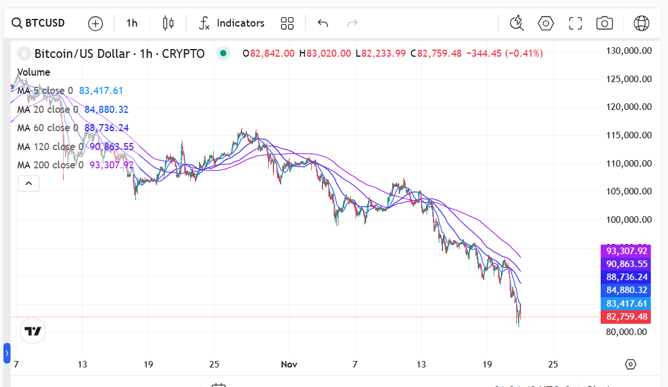
Task: Open chart settings hexagon icon in toolbar
Action: (x=546, y=23)
